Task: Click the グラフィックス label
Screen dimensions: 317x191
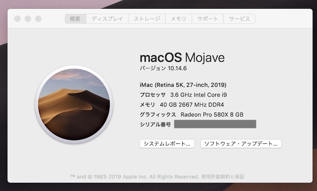Action: point(158,115)
